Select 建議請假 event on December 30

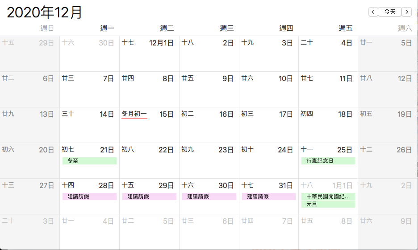coord(209,197)
